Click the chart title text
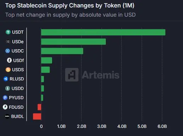This screenshot has width=183, height=136. [70, 6]
